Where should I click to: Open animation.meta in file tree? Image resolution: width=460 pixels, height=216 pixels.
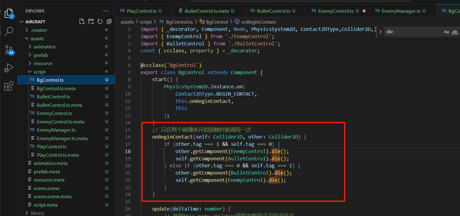tap(51, 163)
